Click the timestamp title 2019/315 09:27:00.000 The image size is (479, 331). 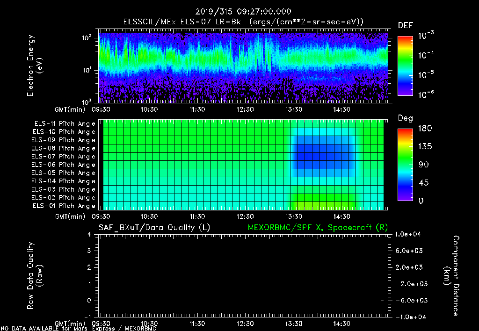pyautogui.click(x=243, y=12)
